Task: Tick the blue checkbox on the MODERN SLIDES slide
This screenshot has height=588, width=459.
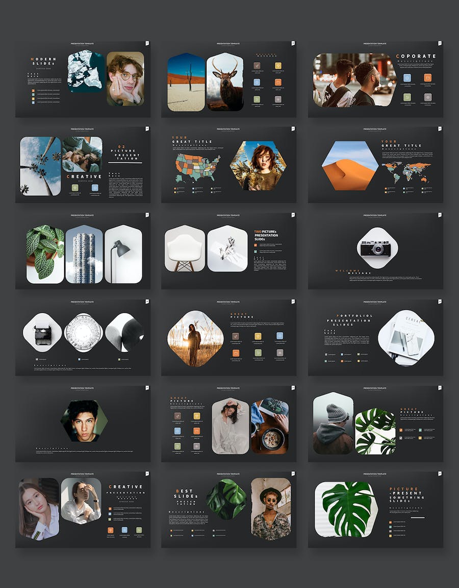Action: [x=33, y=102]
